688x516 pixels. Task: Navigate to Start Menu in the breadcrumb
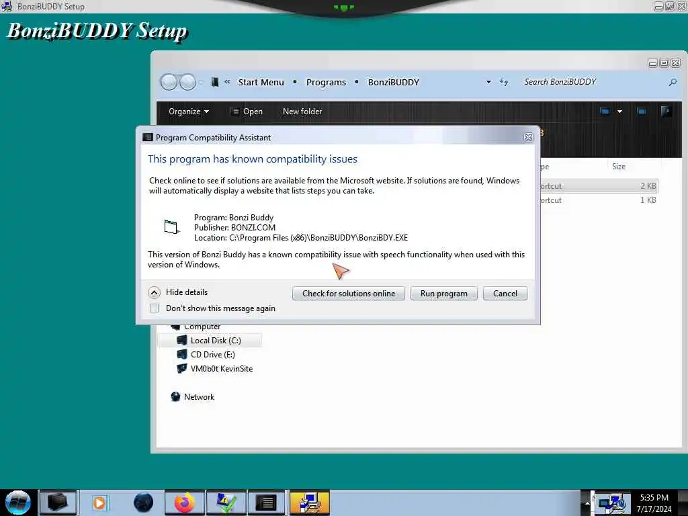(261, 82)
